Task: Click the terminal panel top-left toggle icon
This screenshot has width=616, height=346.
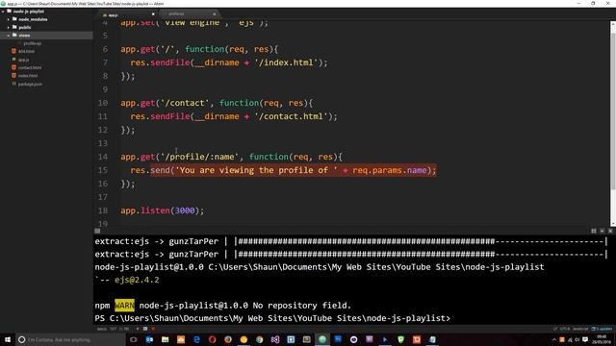Action: (x=97, y=231)
